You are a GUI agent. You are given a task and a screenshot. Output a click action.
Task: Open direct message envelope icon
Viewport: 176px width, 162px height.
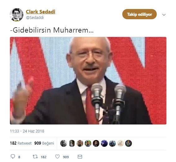click(x=80, y=157)
